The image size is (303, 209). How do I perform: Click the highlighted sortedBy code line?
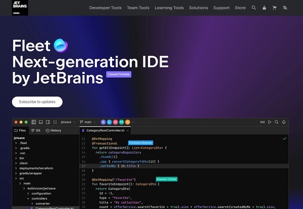pyautogui.click(x=184, y=166)
